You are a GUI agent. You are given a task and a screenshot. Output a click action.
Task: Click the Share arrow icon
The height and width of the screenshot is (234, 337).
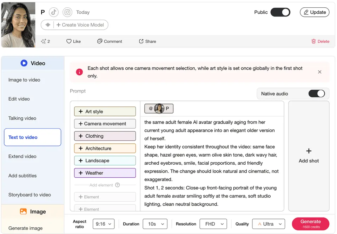tap(141, 41)
